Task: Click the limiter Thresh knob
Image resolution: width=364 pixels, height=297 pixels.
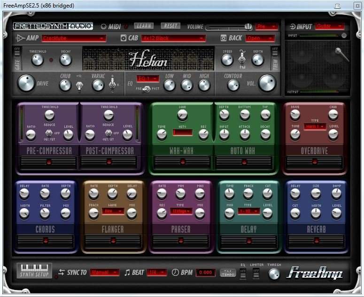Action: coord(274,274)
